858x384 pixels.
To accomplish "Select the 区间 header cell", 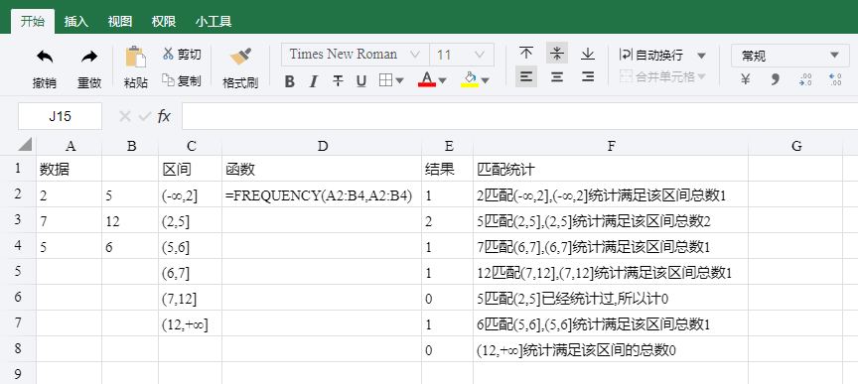I will pos(191,170).
